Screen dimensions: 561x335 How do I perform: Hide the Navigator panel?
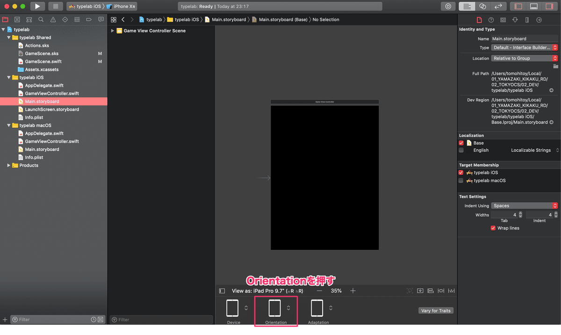click(518, 7)
